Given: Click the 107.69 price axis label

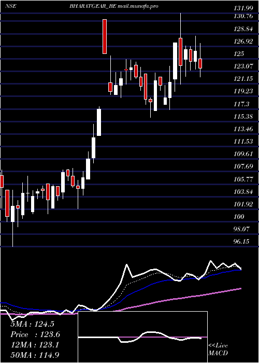Looking at the screenshot, I should tap(242, 166).
